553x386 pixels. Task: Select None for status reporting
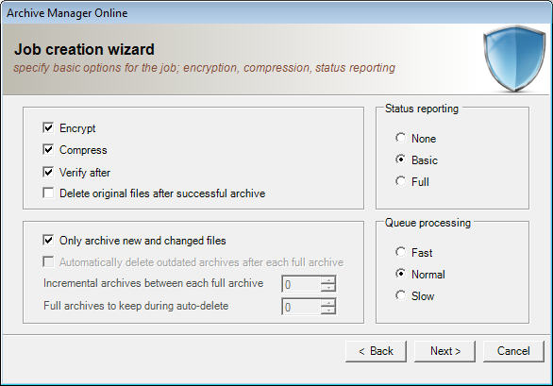(400, 138)
